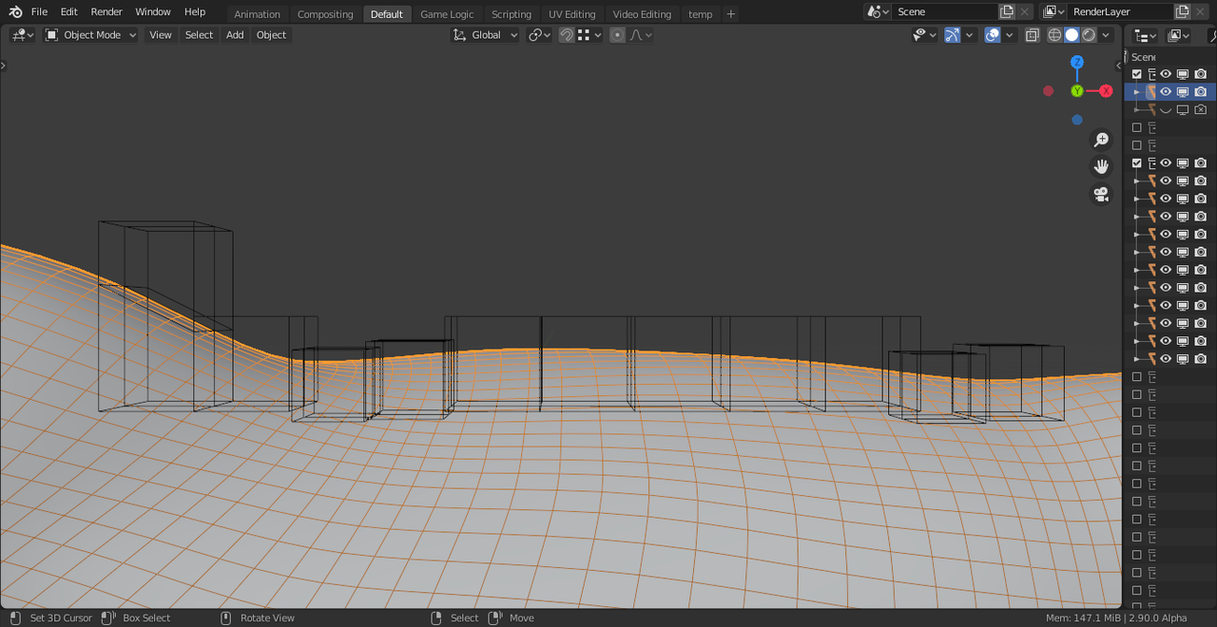Screen dimensions: 1217x627
Task: Open the File menu
Action: tap(39, 11)
